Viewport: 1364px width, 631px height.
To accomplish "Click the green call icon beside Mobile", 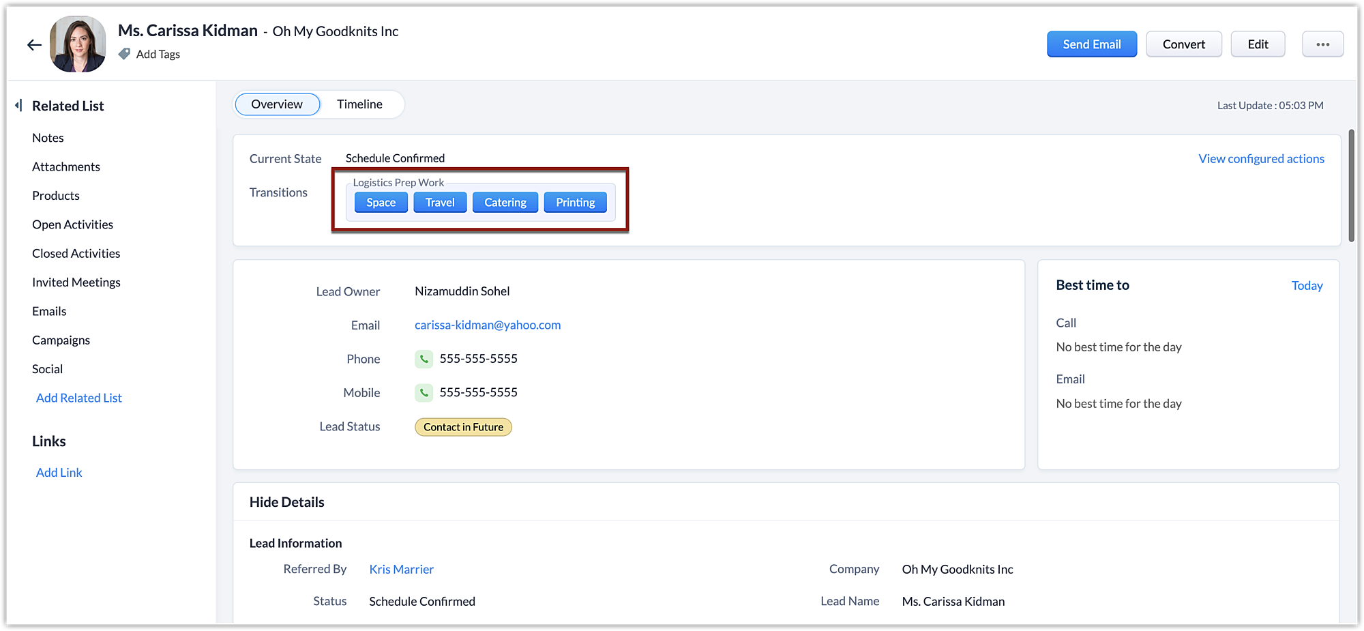I will (424, 393).
